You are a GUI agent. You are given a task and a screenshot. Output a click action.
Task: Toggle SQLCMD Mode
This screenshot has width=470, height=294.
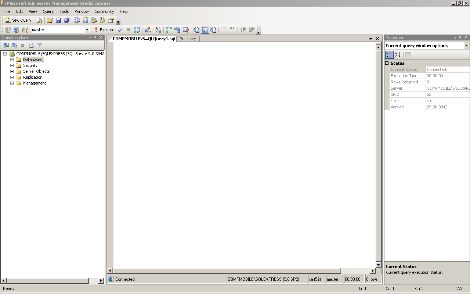point(186,30)
